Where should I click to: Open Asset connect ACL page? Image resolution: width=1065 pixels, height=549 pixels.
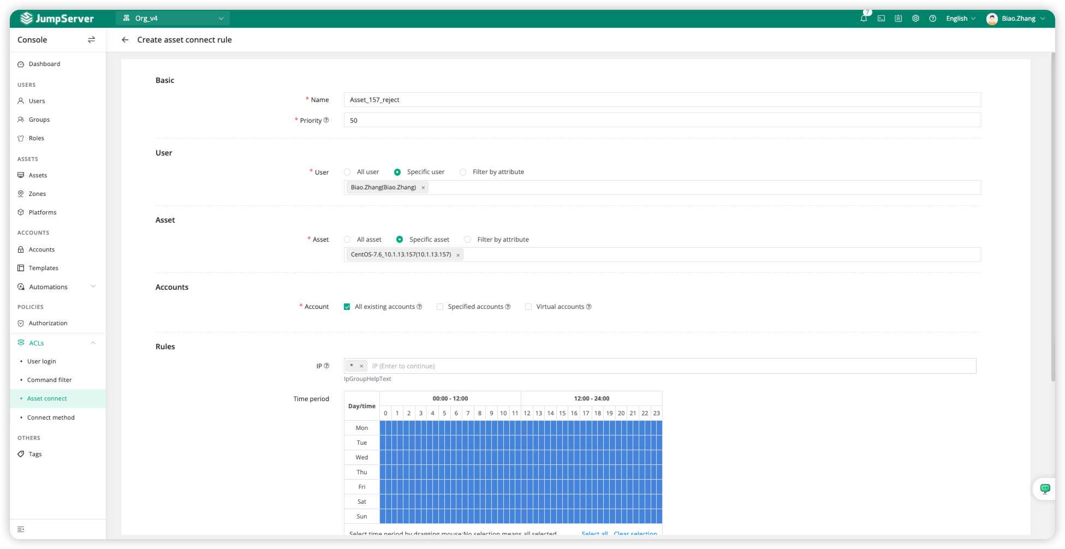[58, 398]
